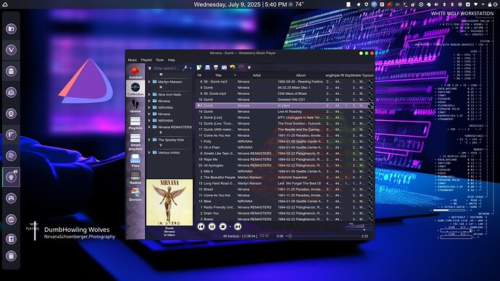Click the clear playlist X toolbar icon
500x281 pixels.
pyautogui.click(x=249, y=67)
